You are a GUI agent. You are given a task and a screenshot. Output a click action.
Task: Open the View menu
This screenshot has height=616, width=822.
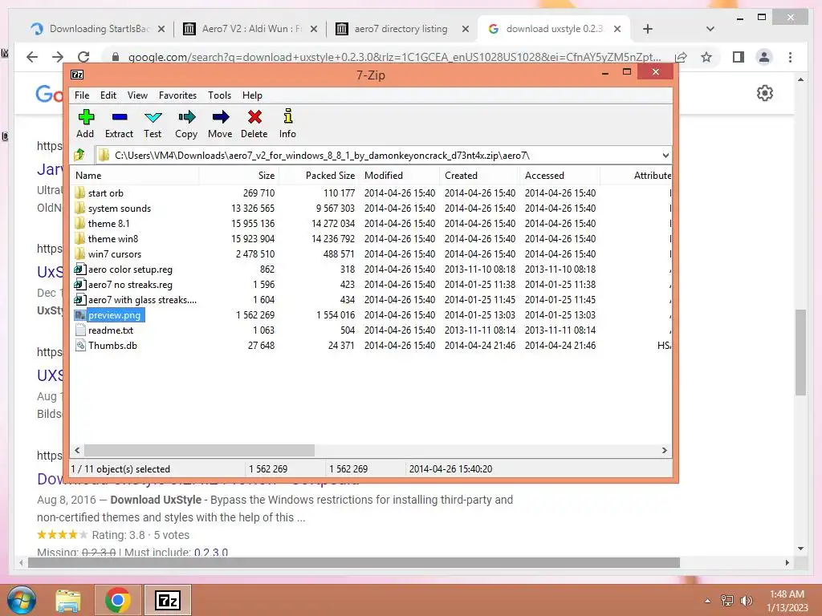137,95
